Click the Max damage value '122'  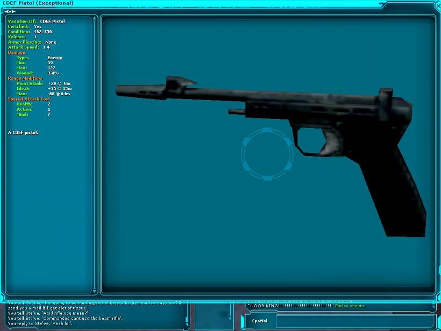[52, 68]
